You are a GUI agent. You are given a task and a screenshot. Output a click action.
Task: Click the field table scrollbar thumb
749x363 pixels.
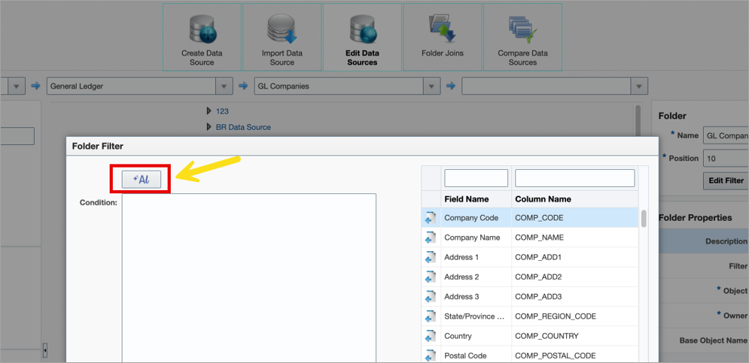(644, 219)
